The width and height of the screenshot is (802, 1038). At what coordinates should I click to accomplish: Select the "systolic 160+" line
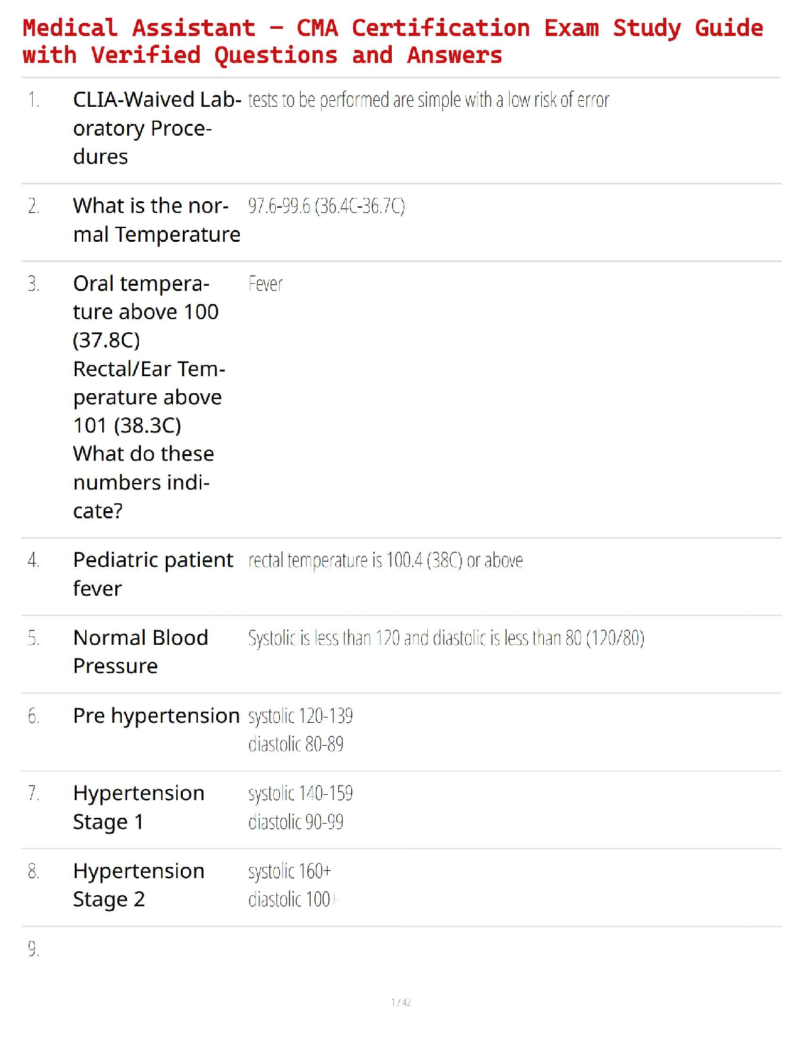point(290,872)
